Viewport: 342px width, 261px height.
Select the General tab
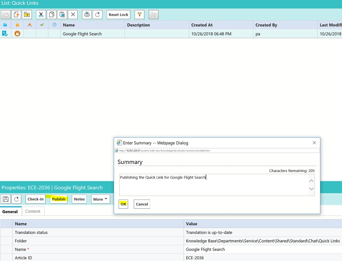coord(10,211)
